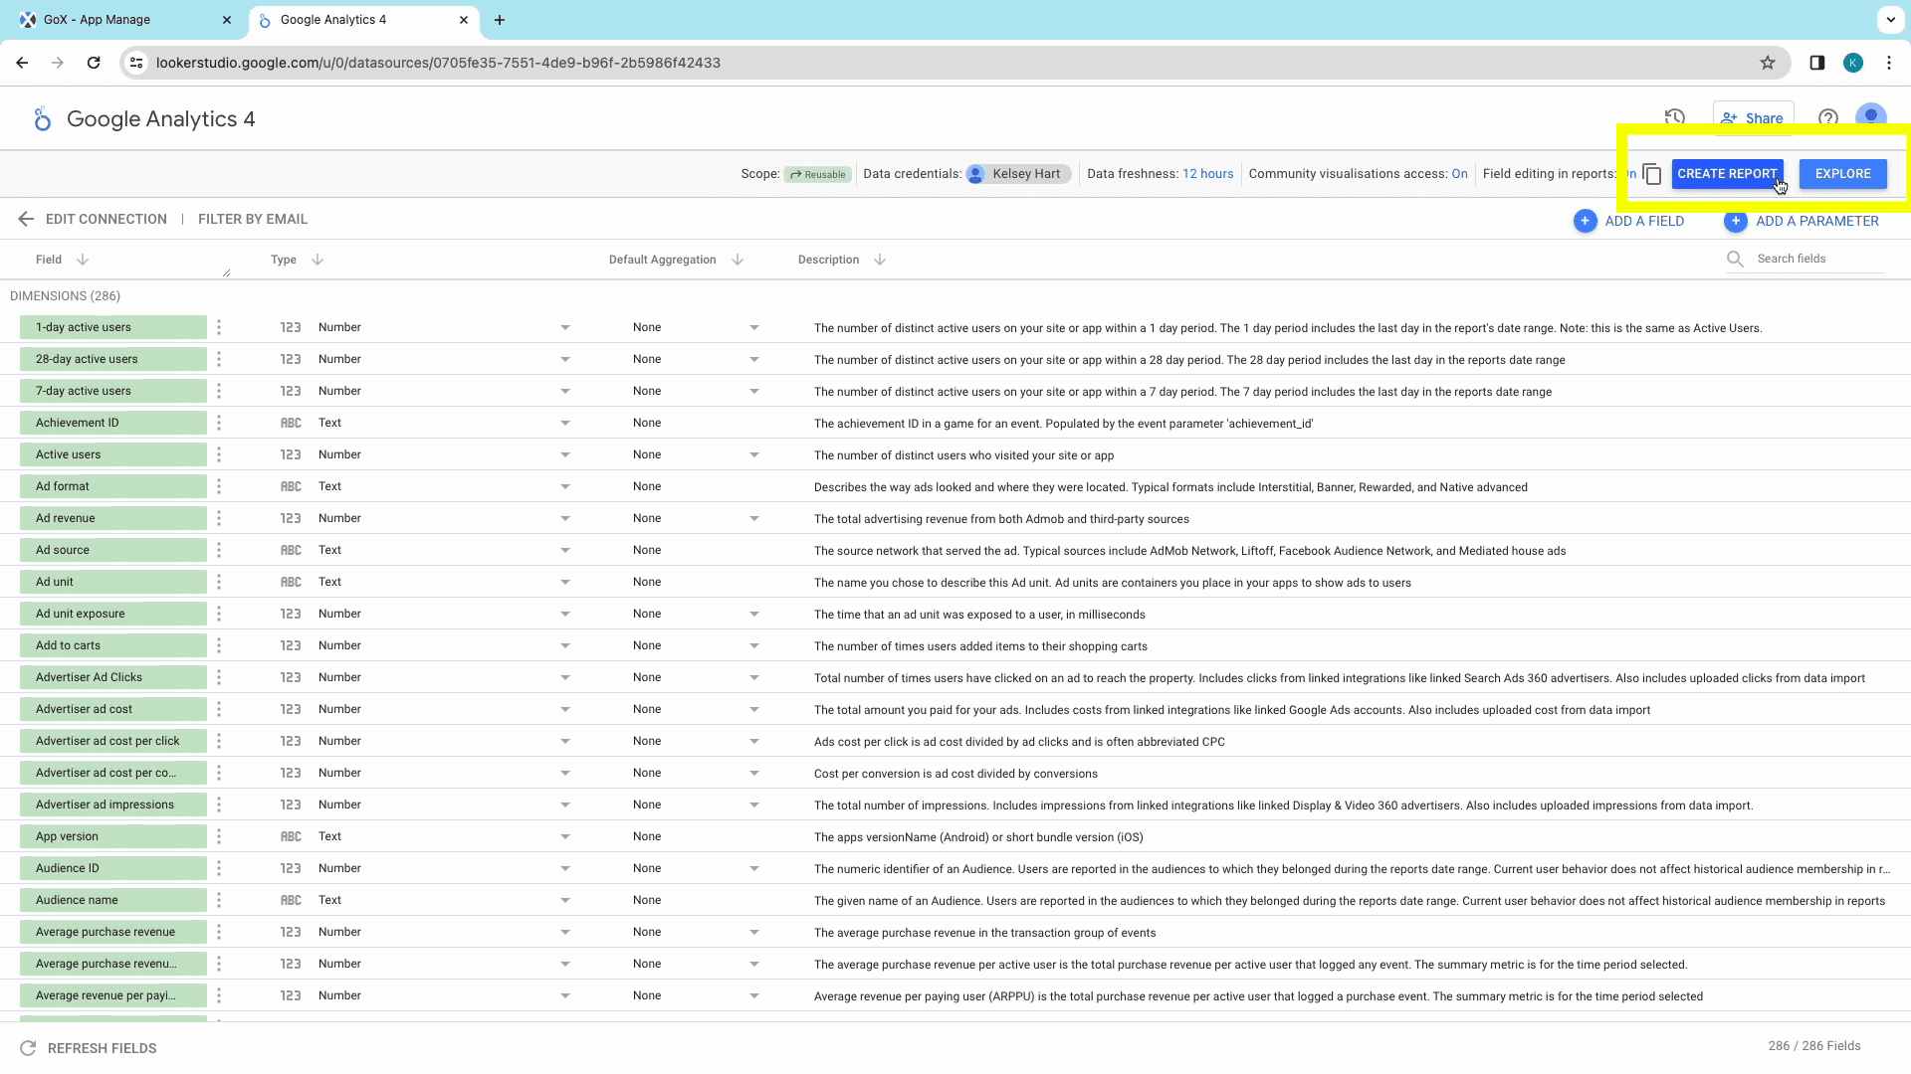Reload the page in browser
1911x1074 pixels.
[94, 63]
